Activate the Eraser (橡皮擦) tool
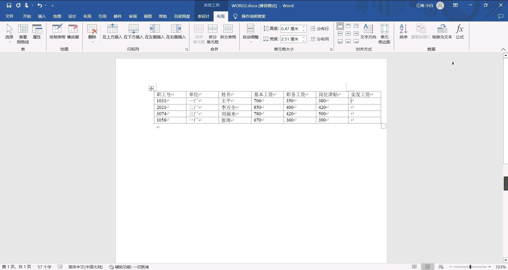 (73, 32)
